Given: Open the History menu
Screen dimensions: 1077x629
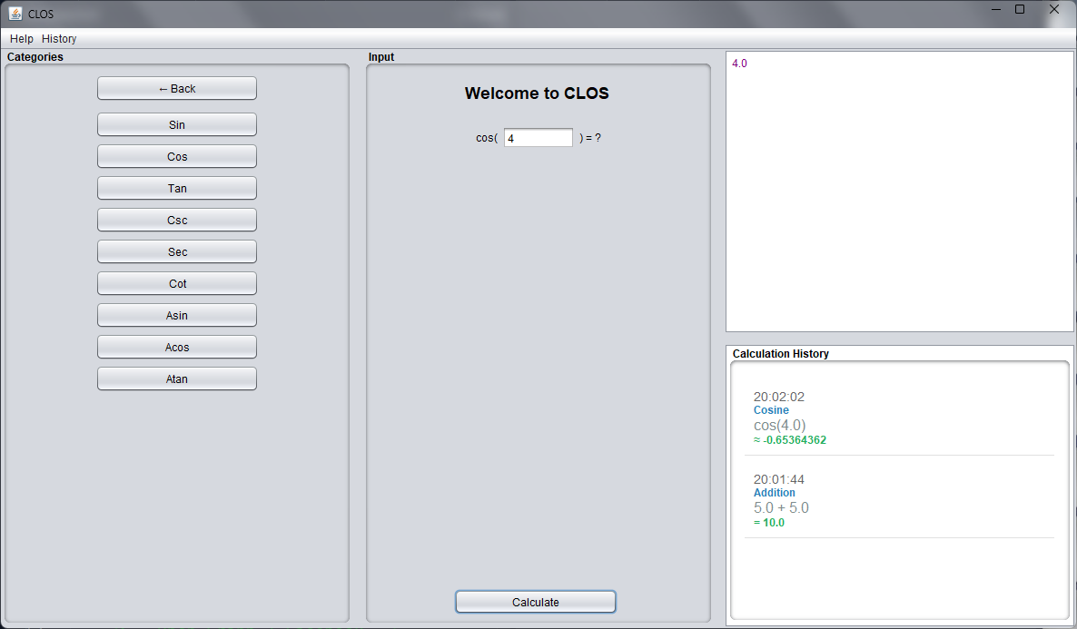Looking at the screenshot, I should click(x=59, y=39).
